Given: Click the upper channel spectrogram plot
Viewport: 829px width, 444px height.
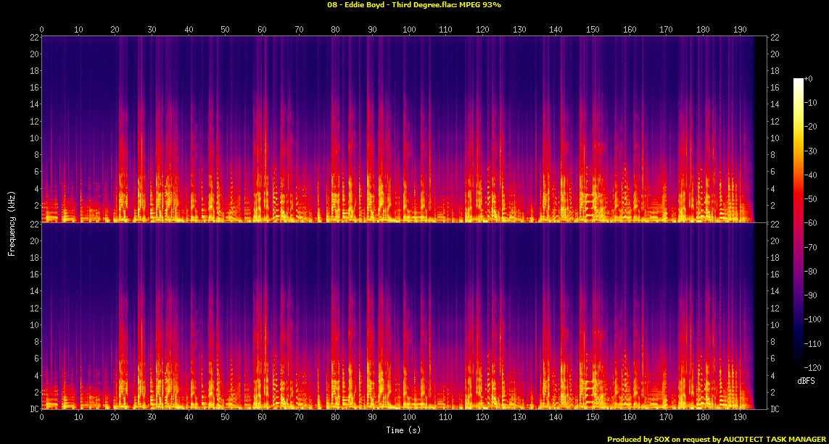Looking at the screenshot, I should click(x=398, y=129).
